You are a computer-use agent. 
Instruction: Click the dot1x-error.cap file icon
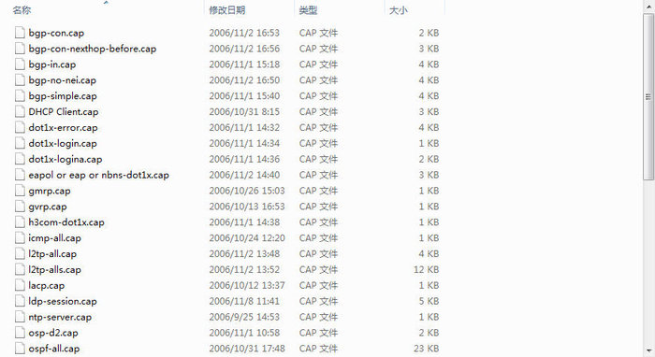(20, 128)
